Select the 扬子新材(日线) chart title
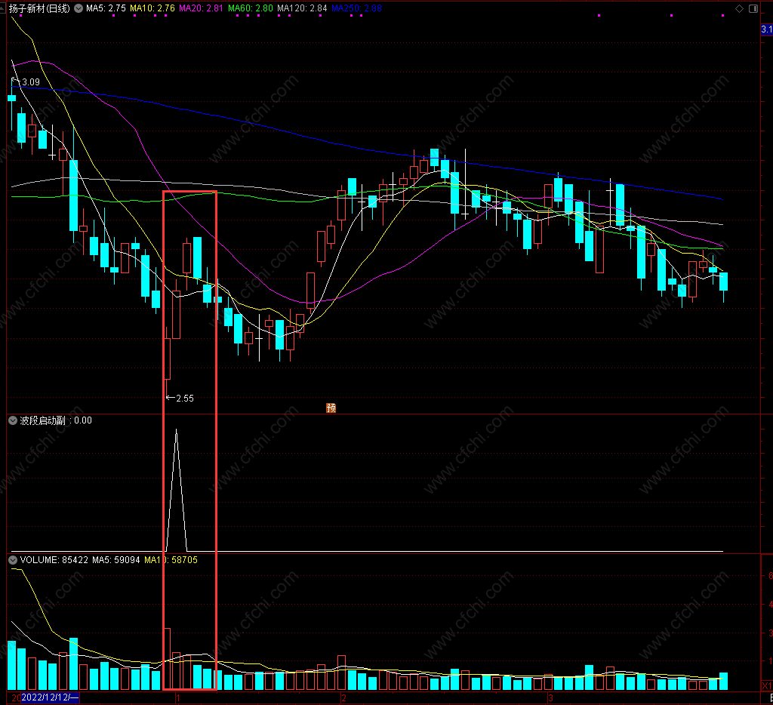This screenshot has width=773, height=705. [39, 8]
